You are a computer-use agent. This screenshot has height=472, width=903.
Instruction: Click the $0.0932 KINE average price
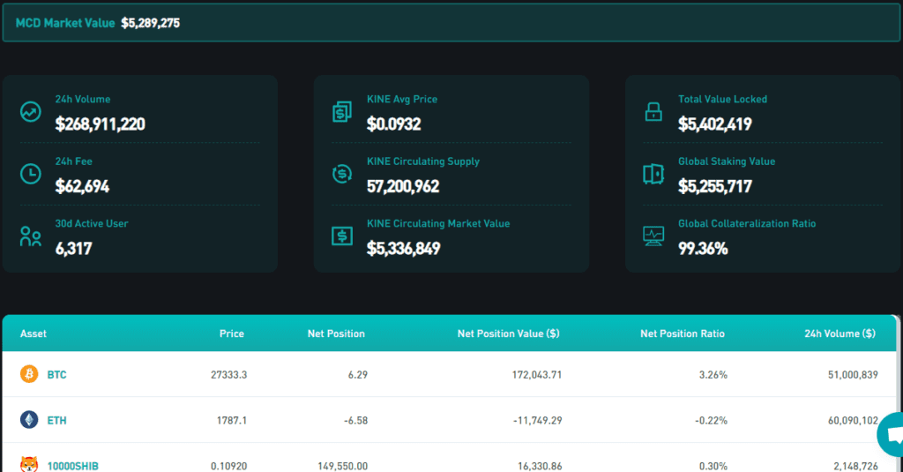coord(394,124)
